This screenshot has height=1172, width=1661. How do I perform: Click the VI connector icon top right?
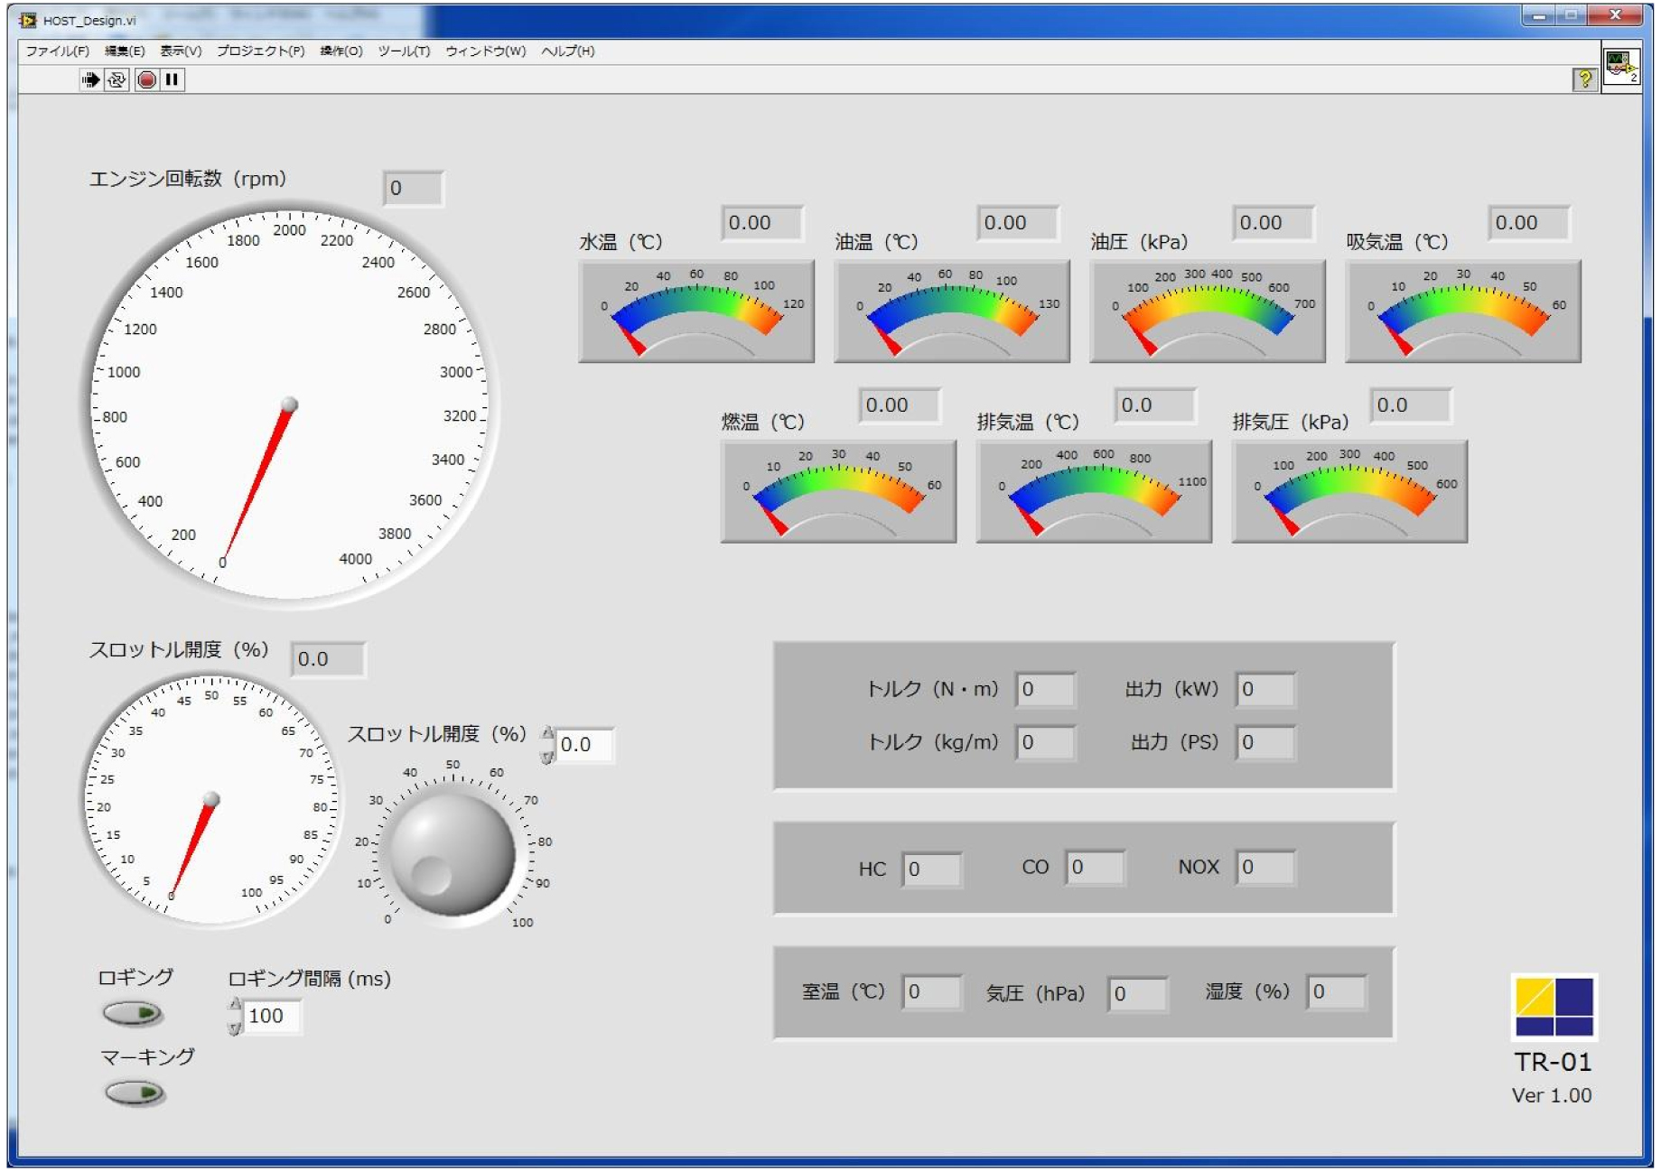click(x=1621, y=66)
